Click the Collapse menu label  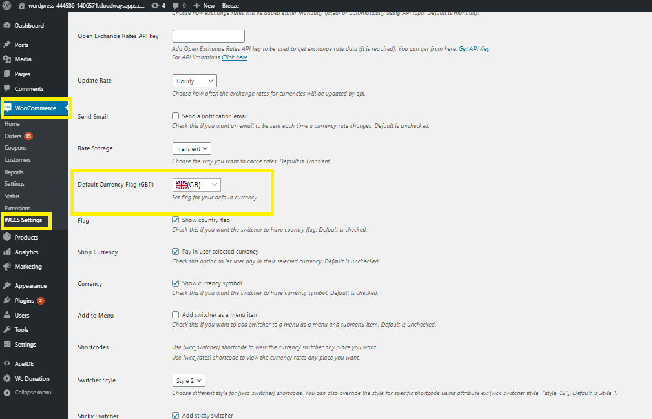click(x=33, y=393)
